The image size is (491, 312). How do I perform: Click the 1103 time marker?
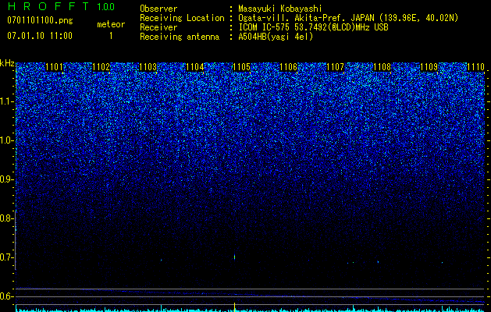(148, 67)
